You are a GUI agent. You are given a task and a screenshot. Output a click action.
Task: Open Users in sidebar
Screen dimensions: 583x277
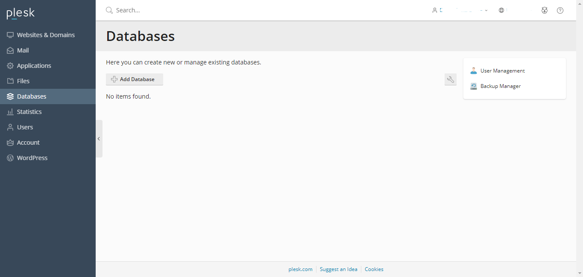point(48,127)
